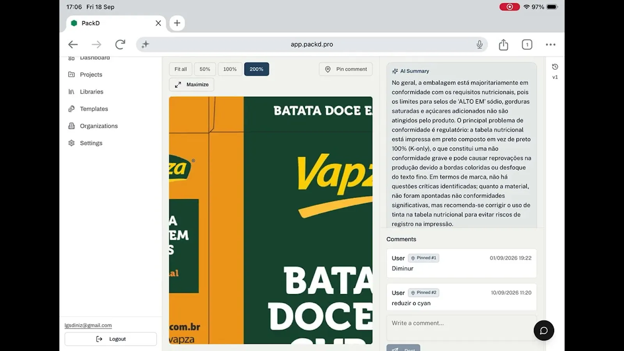The image size is (624, 351).
Task: Click the v1 version label
Action: (x=555, y=77)
